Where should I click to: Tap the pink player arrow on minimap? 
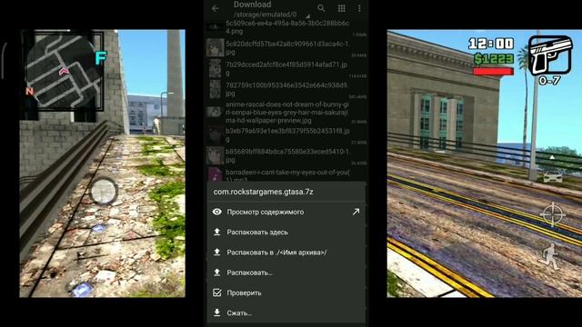64,71
